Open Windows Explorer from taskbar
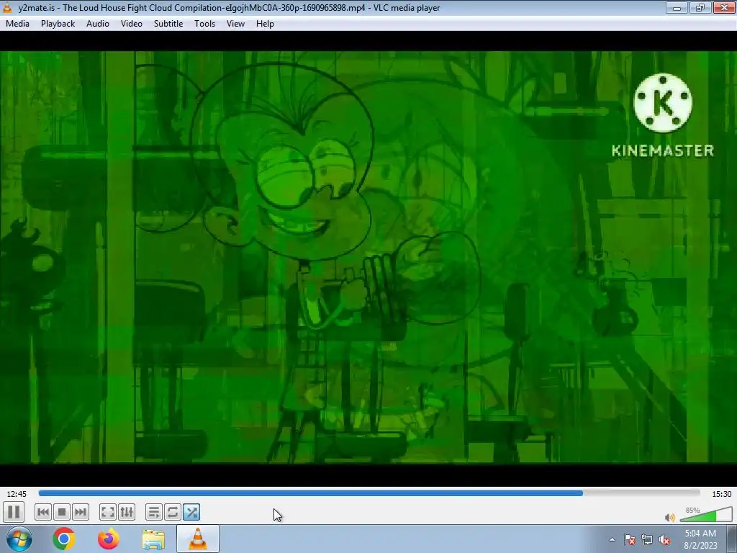This screenshot has width=737, height=553. (153, 539)
